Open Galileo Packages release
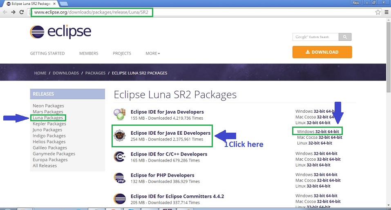The width and height of the screenshot is (391, 210). click(50, 147)
